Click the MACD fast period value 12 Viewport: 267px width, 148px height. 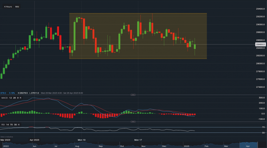tap(10, 98)
